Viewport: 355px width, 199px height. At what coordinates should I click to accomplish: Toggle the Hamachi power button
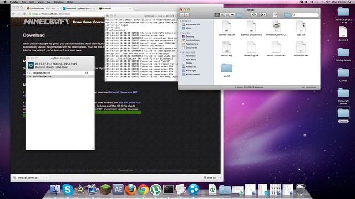pyautogui.click(x=31, y=65)
